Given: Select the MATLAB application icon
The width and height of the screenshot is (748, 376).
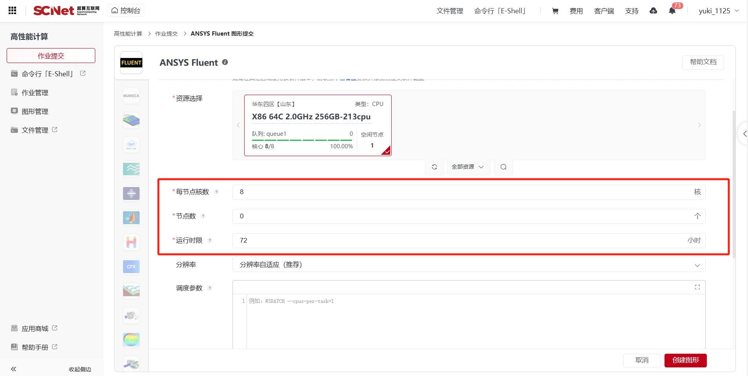Looking at the screenshot, I should coord(131,218).
